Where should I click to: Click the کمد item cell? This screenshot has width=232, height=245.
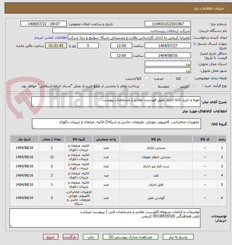(156, 175)
